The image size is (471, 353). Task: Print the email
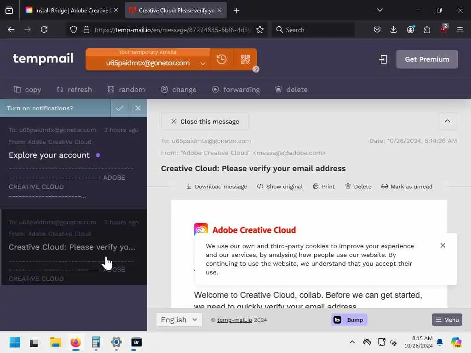(x=324, y=187)
